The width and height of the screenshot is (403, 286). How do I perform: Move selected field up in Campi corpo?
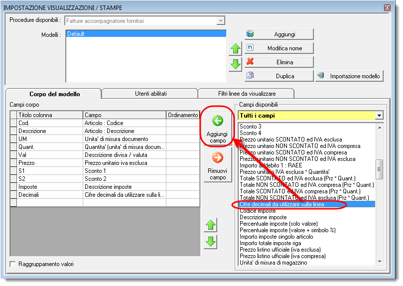tap(211, 225)
